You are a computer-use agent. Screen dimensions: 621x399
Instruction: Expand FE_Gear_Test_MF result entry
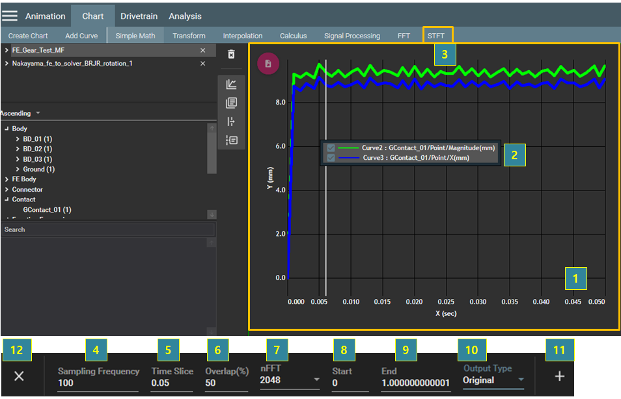(x=7, y=50)
